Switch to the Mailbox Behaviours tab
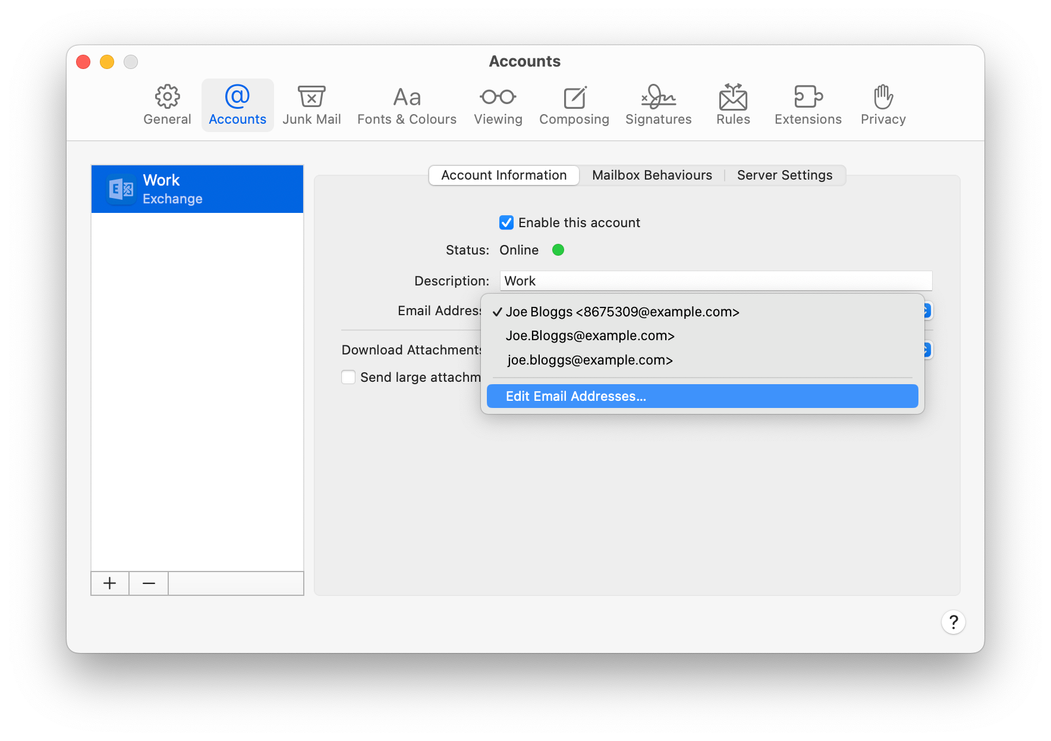 click(652, 175)
